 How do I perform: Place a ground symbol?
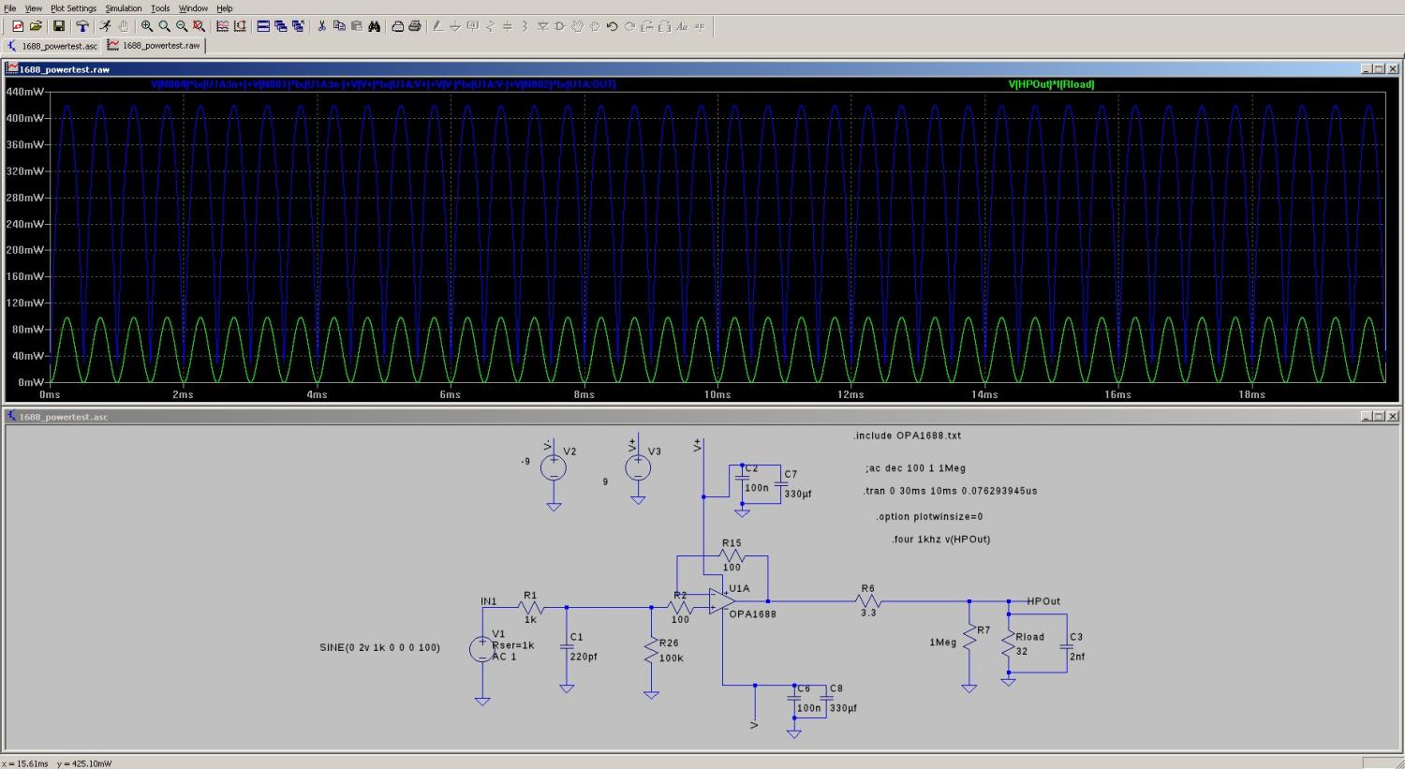pos(454,26)
